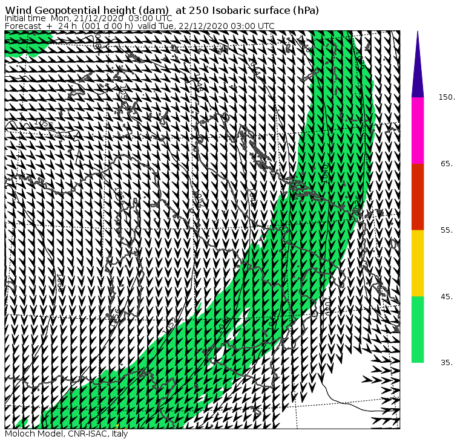Click the 'Forecast + 24 h' validity line
The height and width of the screenshot is (442, 460).
click(x=140, y=26)
